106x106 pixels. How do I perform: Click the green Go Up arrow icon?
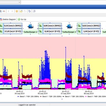pos(19,19)
